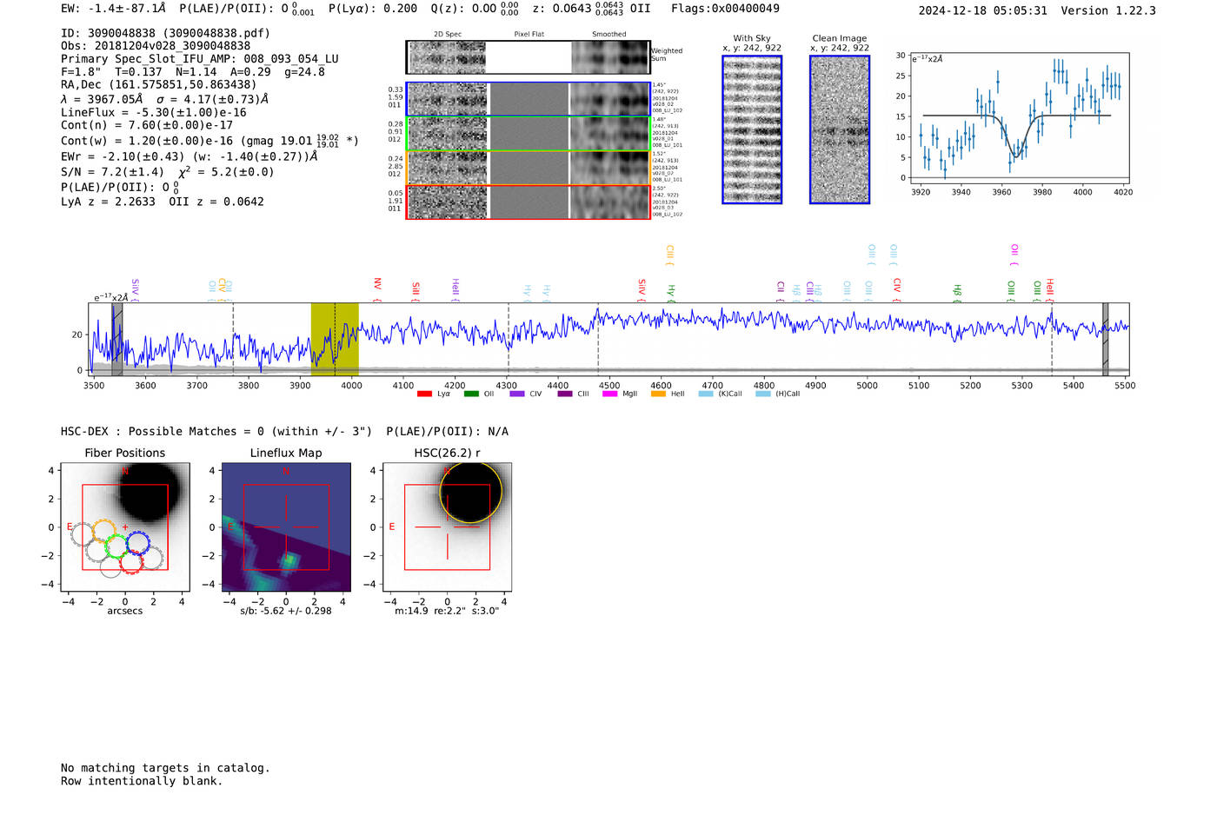The width and height of the screenshot is (1217, 828).
Task: Select the magenta MgII legend swatch
Action: click(609, 394)
